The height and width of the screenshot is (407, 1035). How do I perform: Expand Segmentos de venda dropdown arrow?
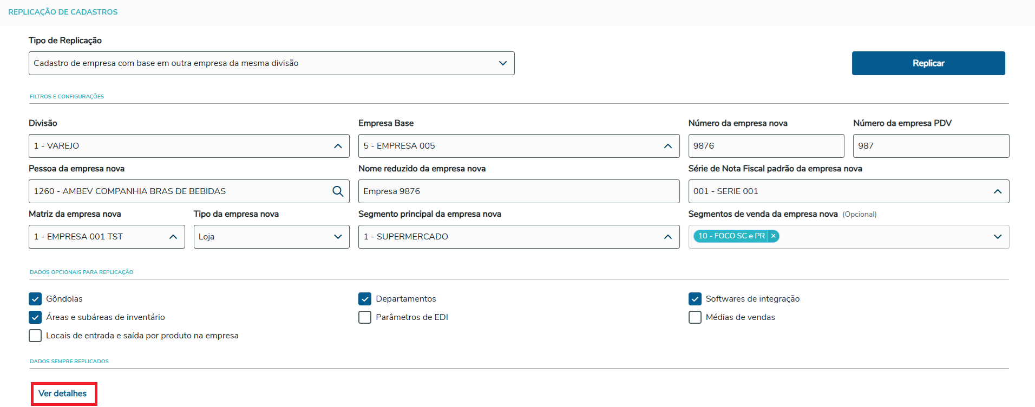[x=997, y=237]
